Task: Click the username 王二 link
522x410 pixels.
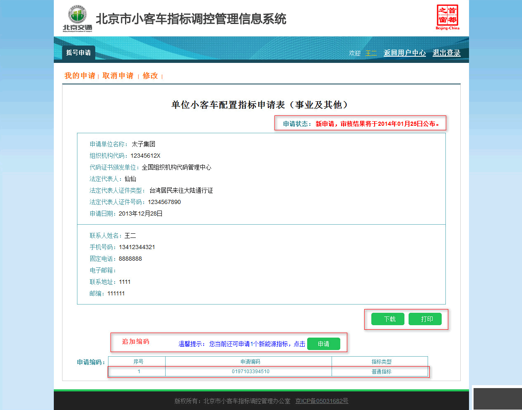Action: (370, 53)
